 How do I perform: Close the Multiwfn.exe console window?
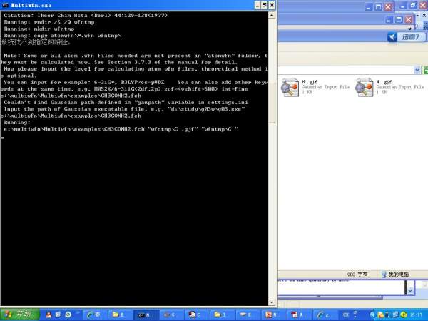(x=272, y=5)
